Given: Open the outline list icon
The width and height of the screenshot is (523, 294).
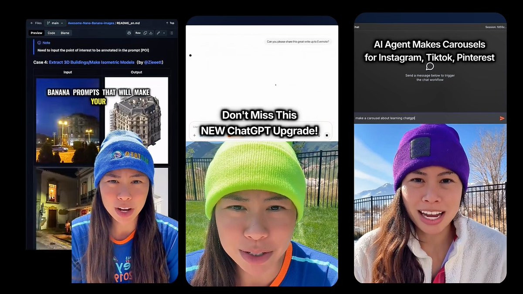Looking at the screenshot, I should (171, 33).
